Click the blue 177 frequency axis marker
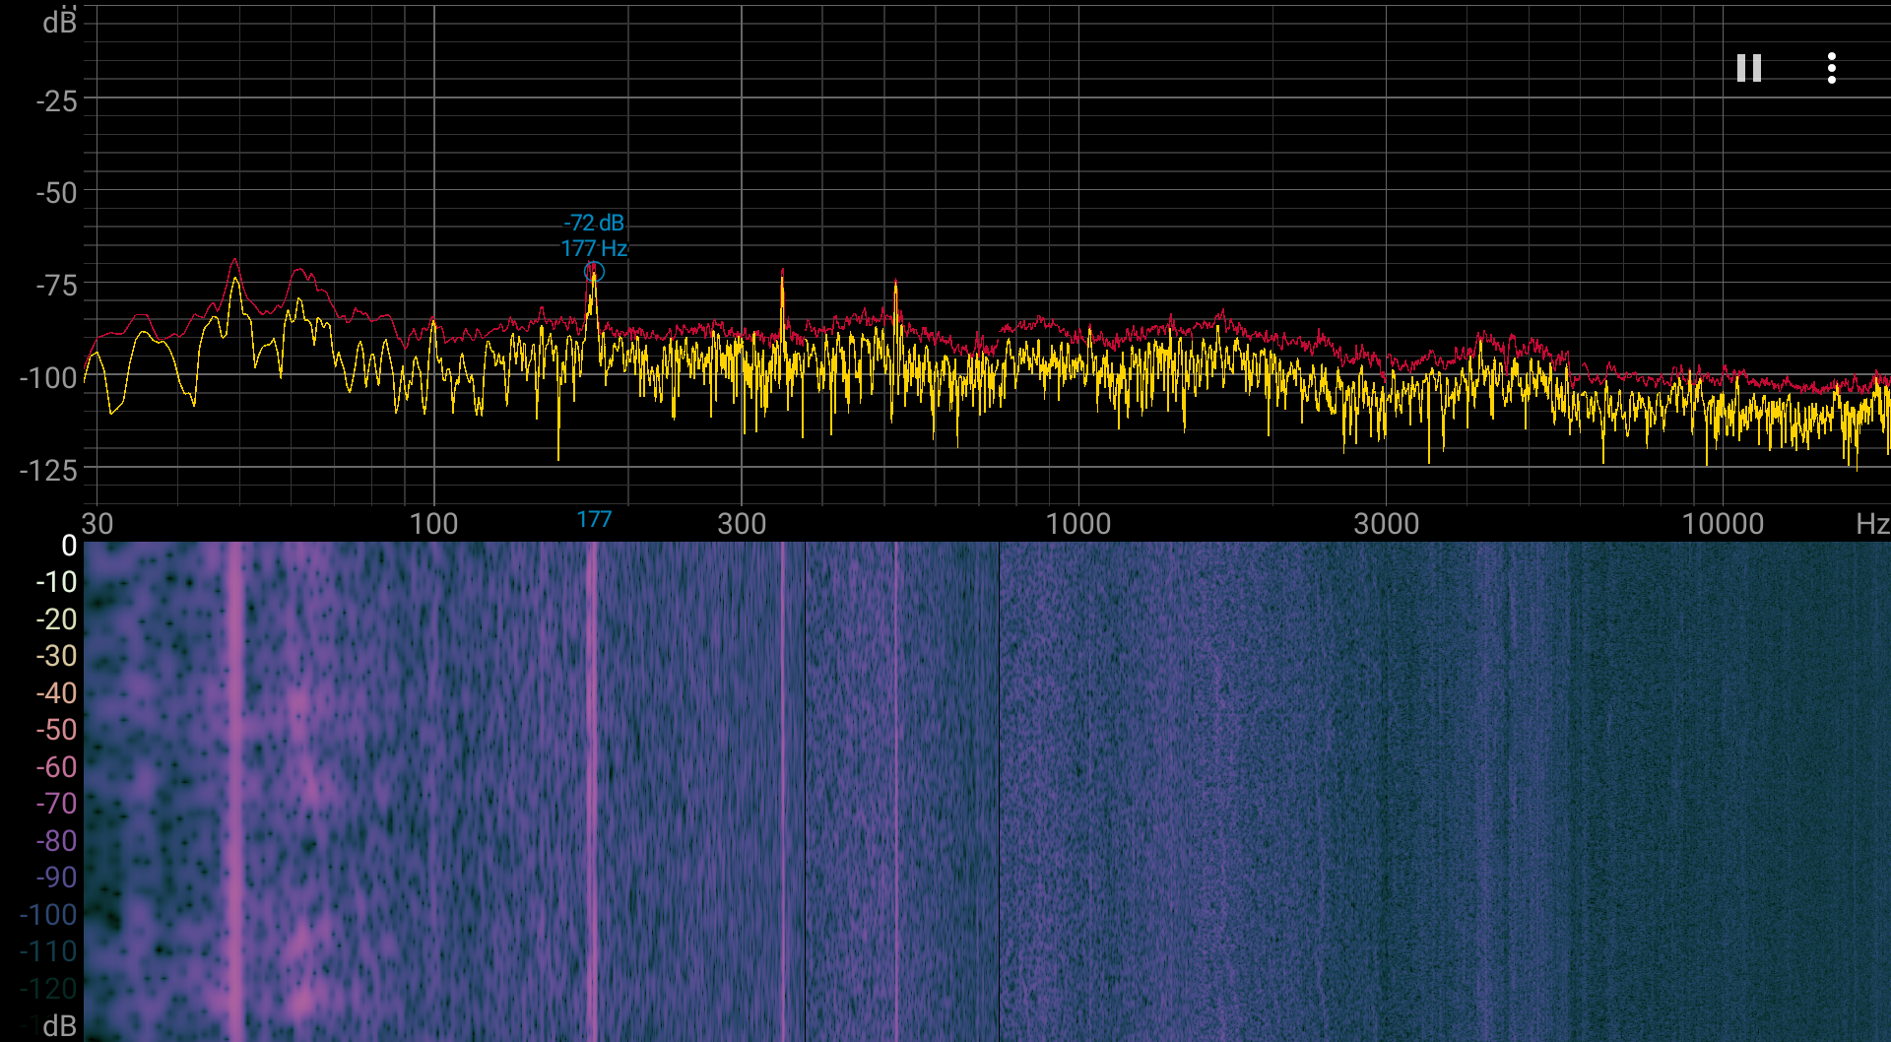Viewport: 1891px width, 1042px height. point(594,520)
